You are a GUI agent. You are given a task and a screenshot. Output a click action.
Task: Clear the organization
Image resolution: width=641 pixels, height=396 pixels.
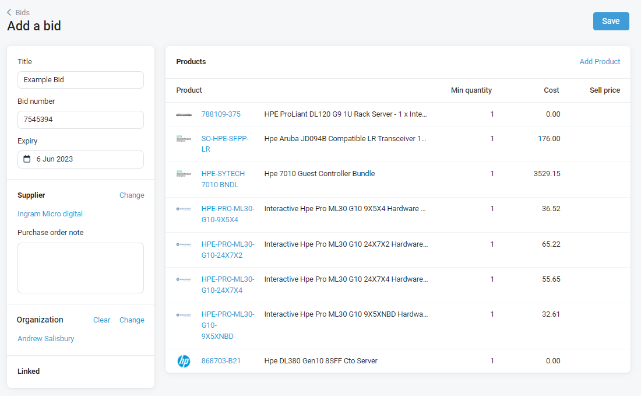101,320
